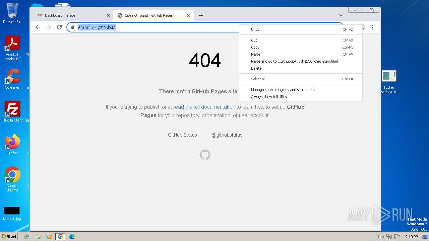The image size is (429, 241).
Task: Switch to Dashboard | Triage tab
Action: point(73,15)
